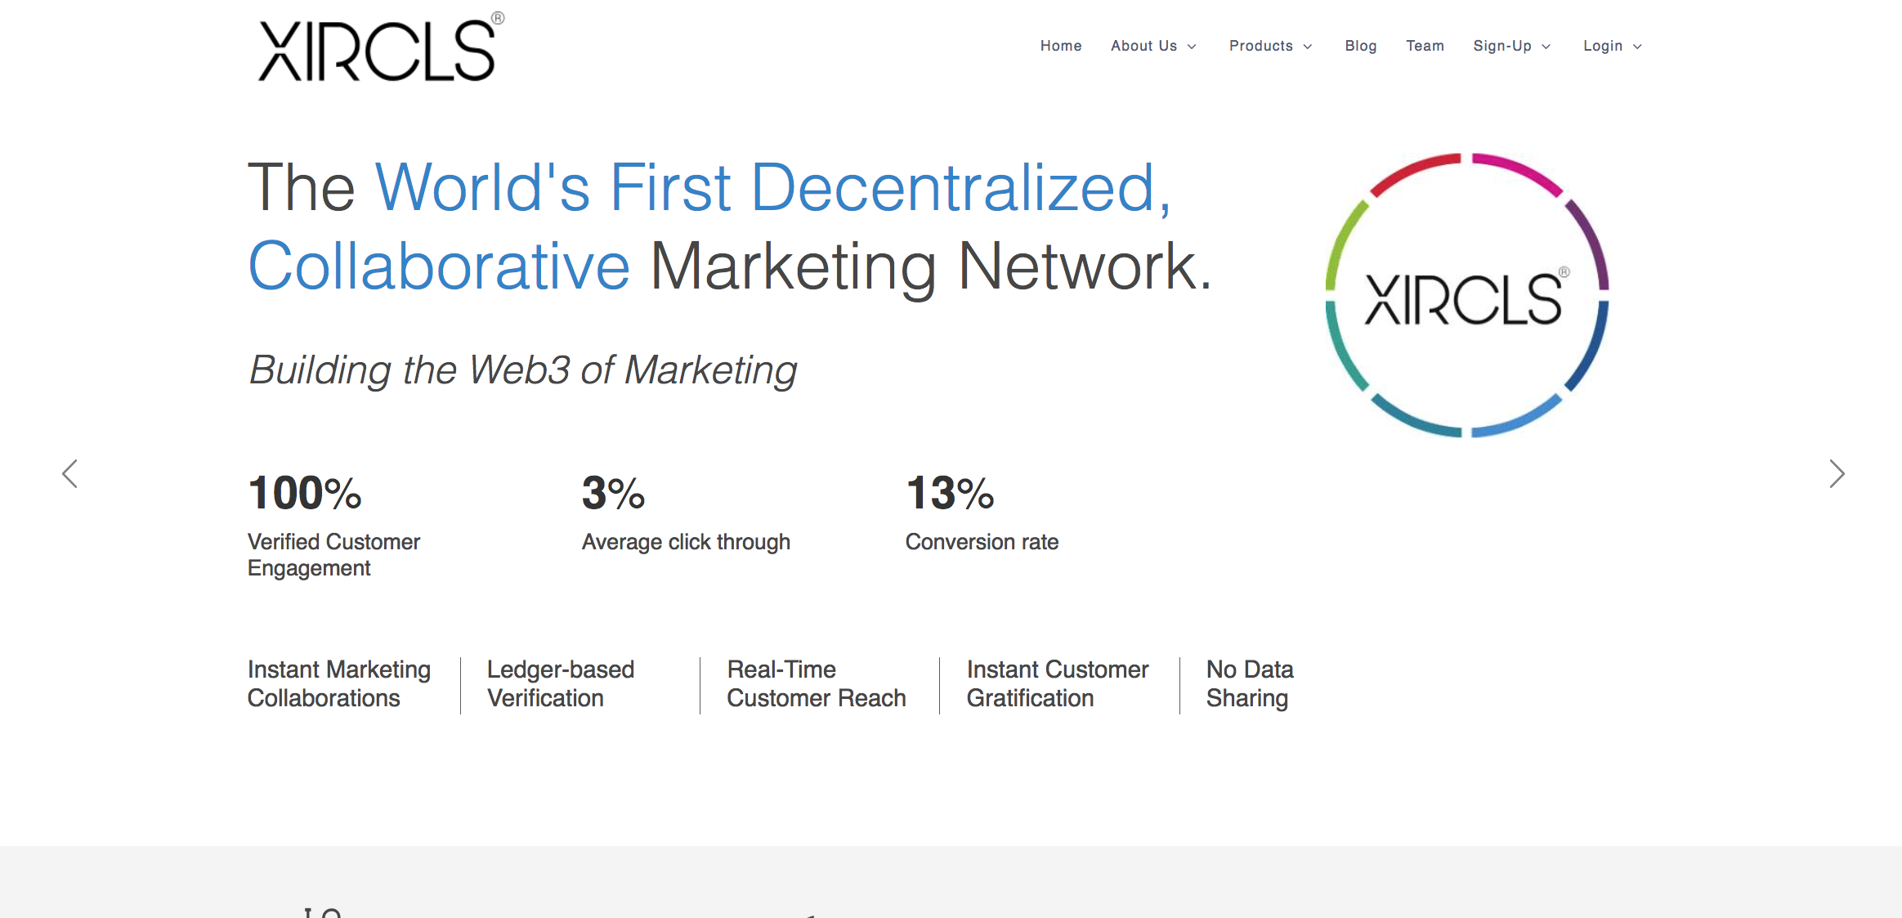
Task: Expand the Sign-Up dropdown chevron
Action: point(1546,47)
